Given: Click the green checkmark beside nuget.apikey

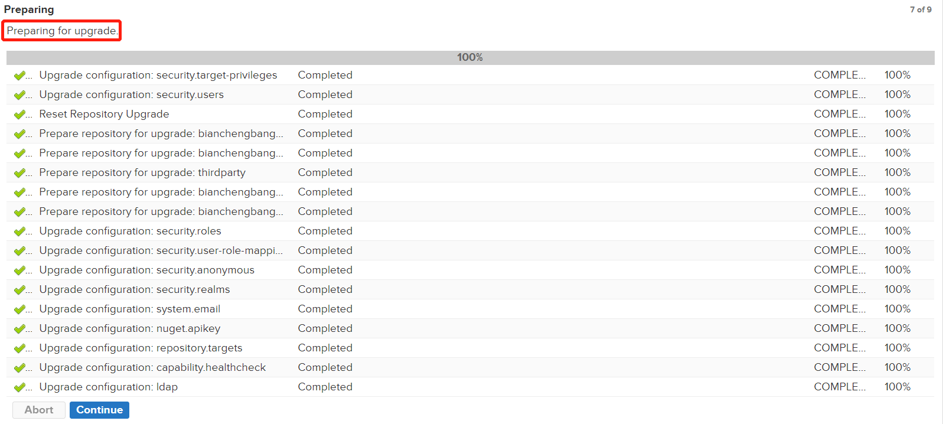Looking at the screenshot, I should pyautogui.click(x=19, y=329).
